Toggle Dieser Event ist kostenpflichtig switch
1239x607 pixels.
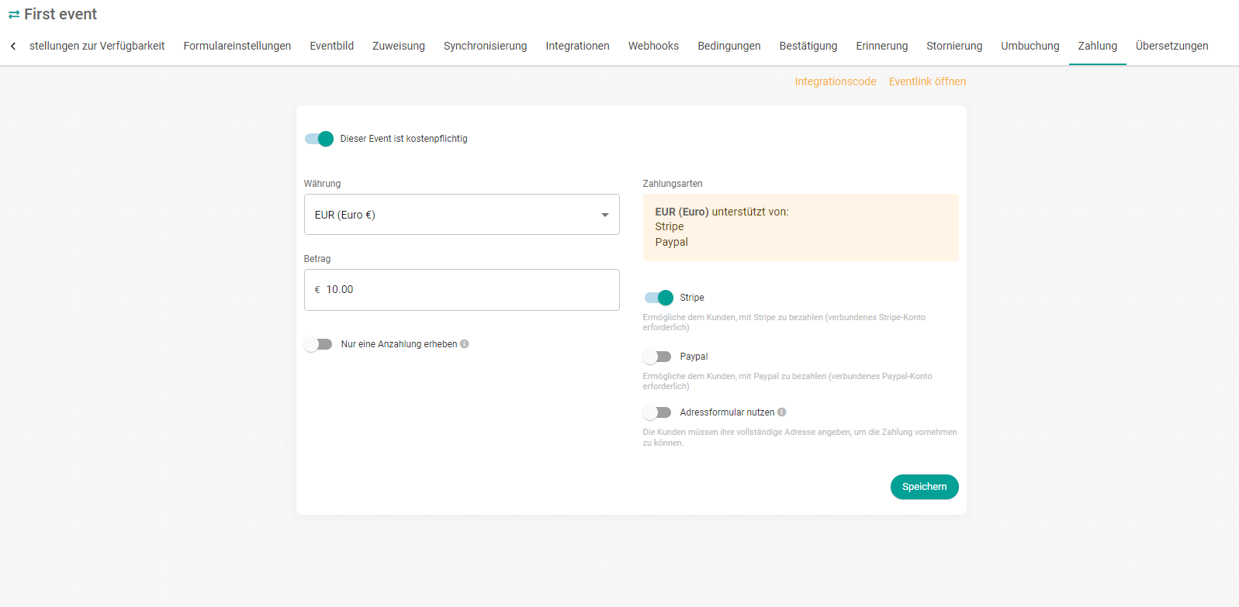click(319, 139)
